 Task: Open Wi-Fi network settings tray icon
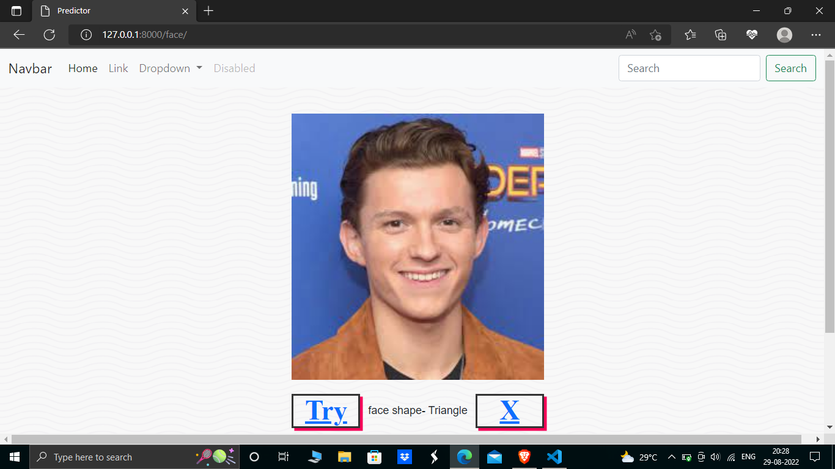click(731, 457)
